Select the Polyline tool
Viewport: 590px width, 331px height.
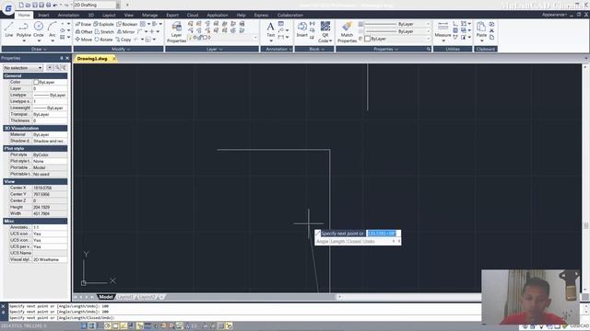(x=24, y=29)
